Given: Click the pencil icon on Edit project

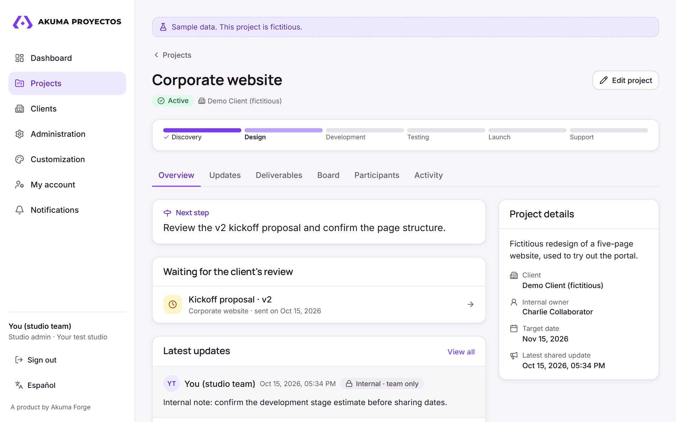Looking at the screenshot, I should click(x=603, y=80).
